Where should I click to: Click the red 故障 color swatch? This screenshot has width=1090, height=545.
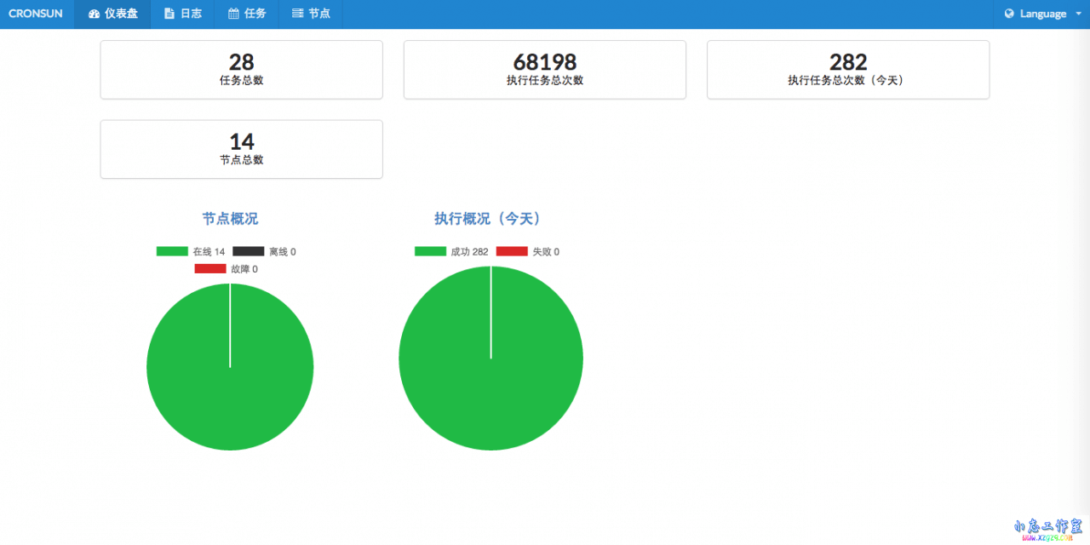click(x=210, y=268)
